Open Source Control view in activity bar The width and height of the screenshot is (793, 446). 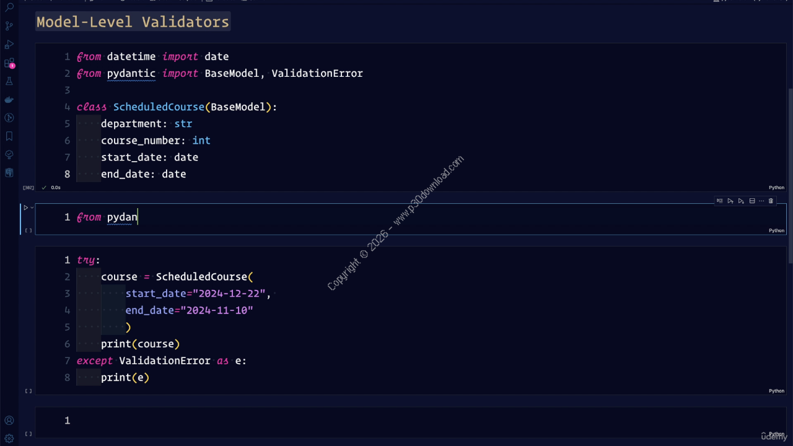[9, 26]
